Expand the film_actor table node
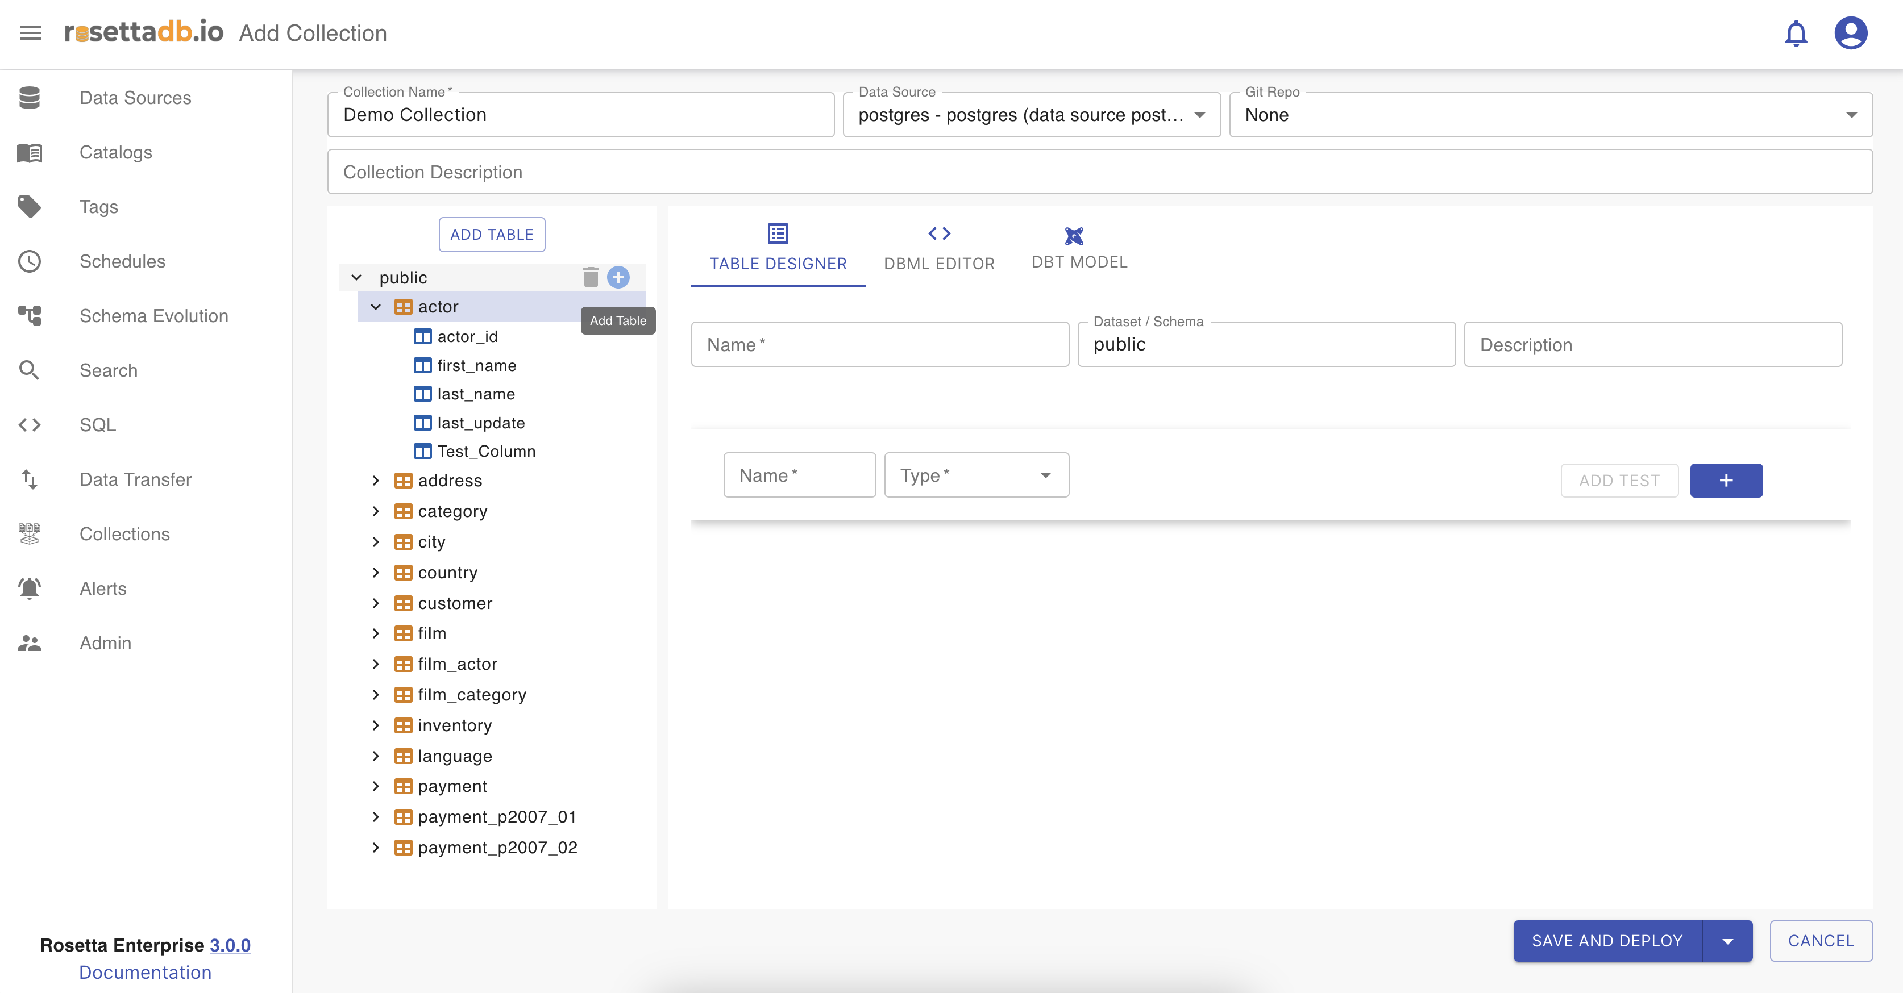Viewport: 1903px width, 993px height. point(376,664)
